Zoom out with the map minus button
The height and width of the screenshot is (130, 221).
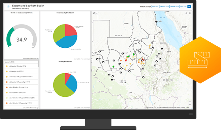click(x=190, y=104)
